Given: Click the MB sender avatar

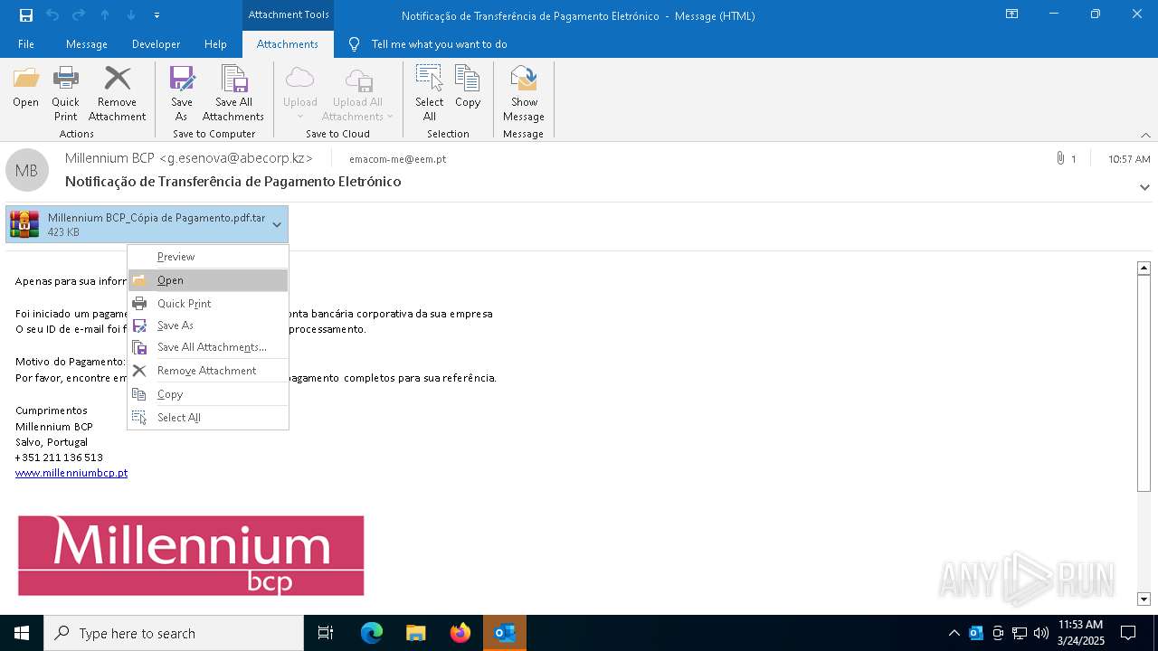Looking at the screenshot, I should [27, 170].
